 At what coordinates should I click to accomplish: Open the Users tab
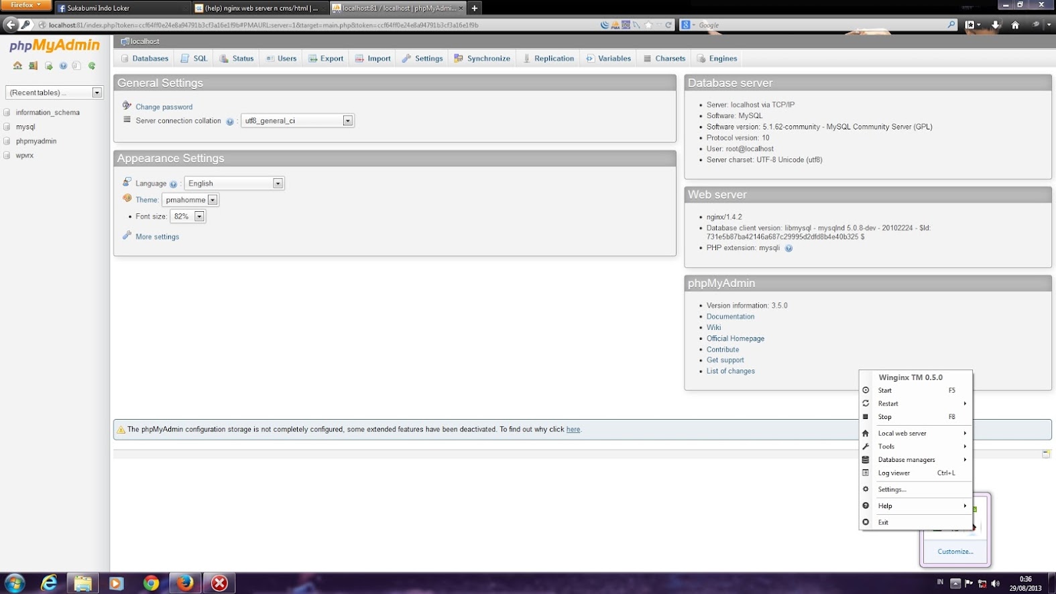281,58
